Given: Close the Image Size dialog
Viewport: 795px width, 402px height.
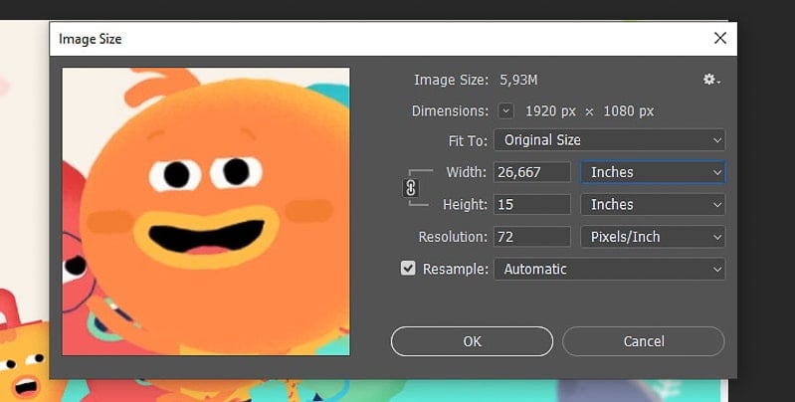Looking at the screenshot, I should tap(720, 38).
